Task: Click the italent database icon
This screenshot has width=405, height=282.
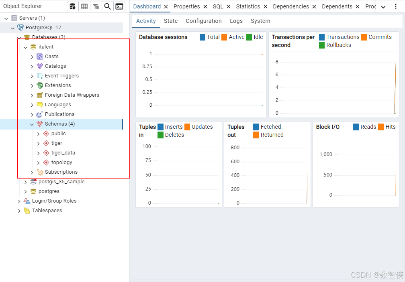Action: tap(33, 47)
